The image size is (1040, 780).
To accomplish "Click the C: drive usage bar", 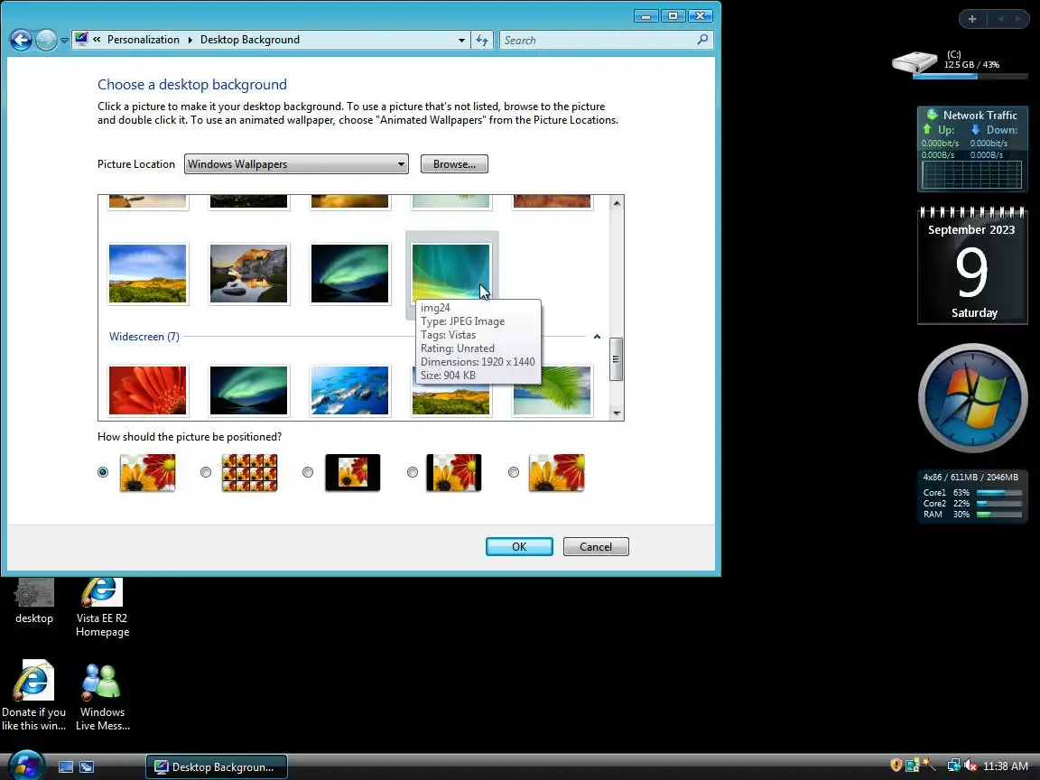I will [970, 77].
